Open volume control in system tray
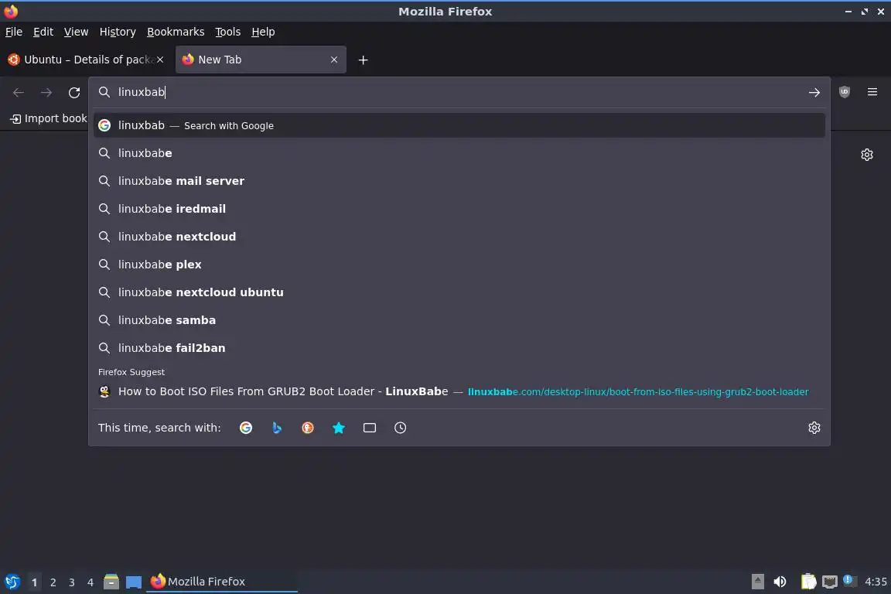This screenshot has height=594, width=891. 780,582
